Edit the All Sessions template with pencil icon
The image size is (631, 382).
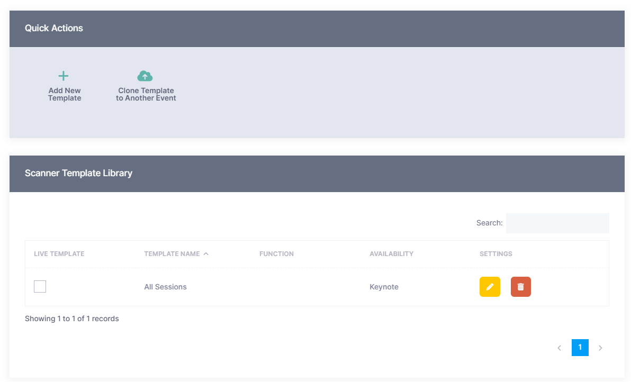[490, 287]
